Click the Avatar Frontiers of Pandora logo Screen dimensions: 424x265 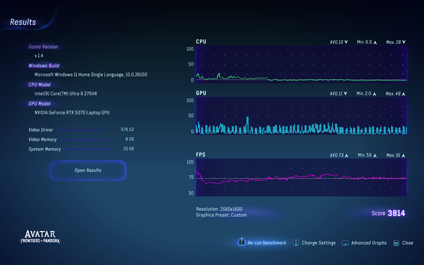[x=40, y=236]
